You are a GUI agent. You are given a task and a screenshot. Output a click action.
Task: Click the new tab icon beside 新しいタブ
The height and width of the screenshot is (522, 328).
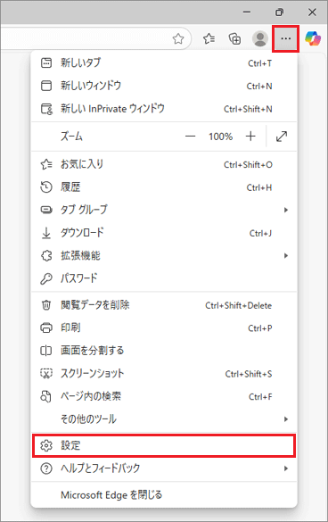(x=46, y=62)
